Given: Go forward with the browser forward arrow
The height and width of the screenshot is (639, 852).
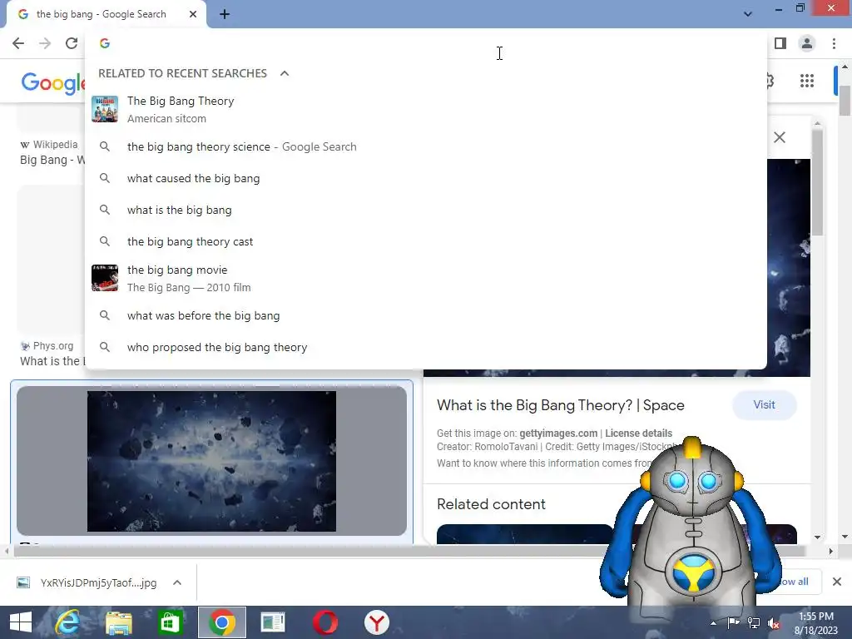Looking at the screenshot, I should coord(45,43).
